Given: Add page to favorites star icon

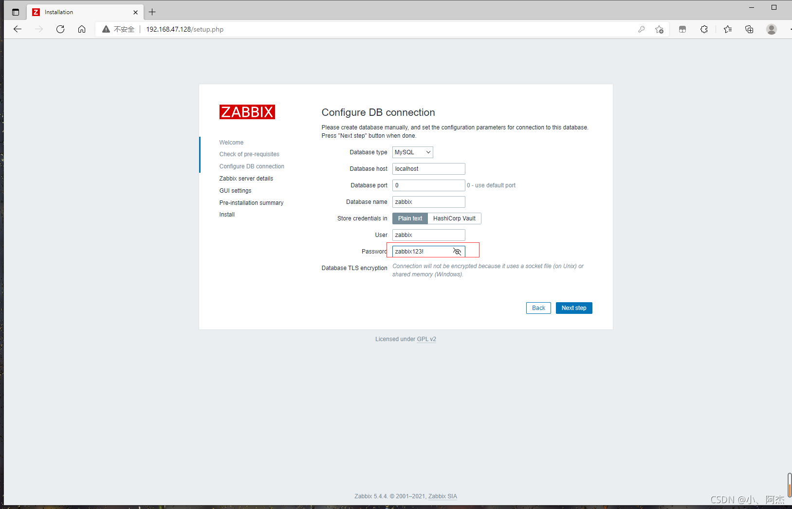Looking at the screenshot, I should point(659,29).
